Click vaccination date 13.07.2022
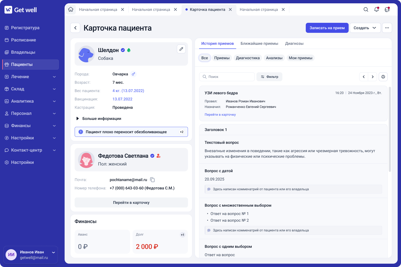 pos(123,99)
